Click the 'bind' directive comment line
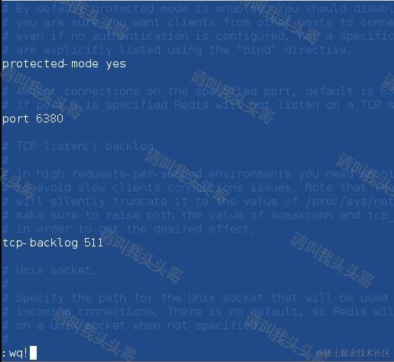Viewport: 394px width, 362px height. click(x=177, y=50)
